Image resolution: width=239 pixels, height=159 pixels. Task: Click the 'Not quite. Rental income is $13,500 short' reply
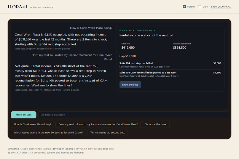61,76
